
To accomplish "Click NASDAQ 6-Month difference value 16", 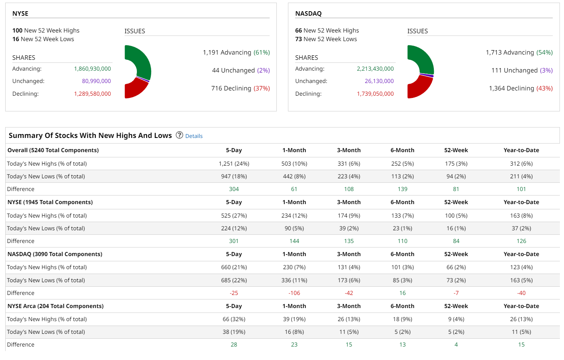I will 402,293.
